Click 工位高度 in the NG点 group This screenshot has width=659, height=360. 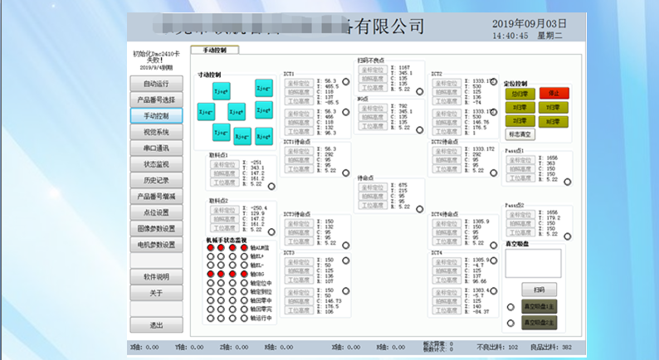[x=373, y=126]
